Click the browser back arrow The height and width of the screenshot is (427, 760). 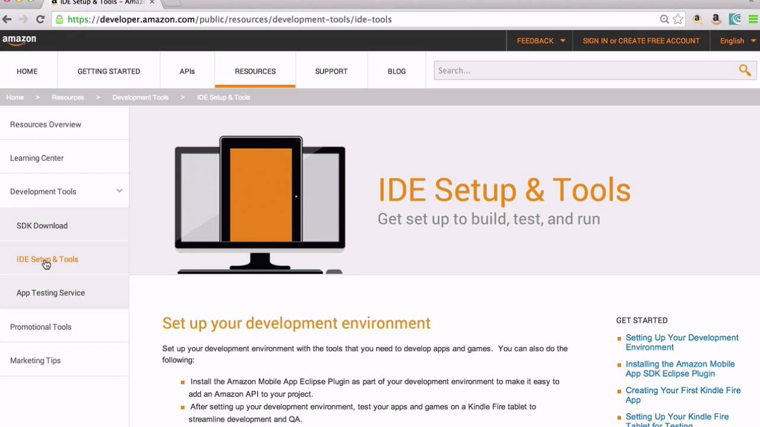click(x=7, y=19)
